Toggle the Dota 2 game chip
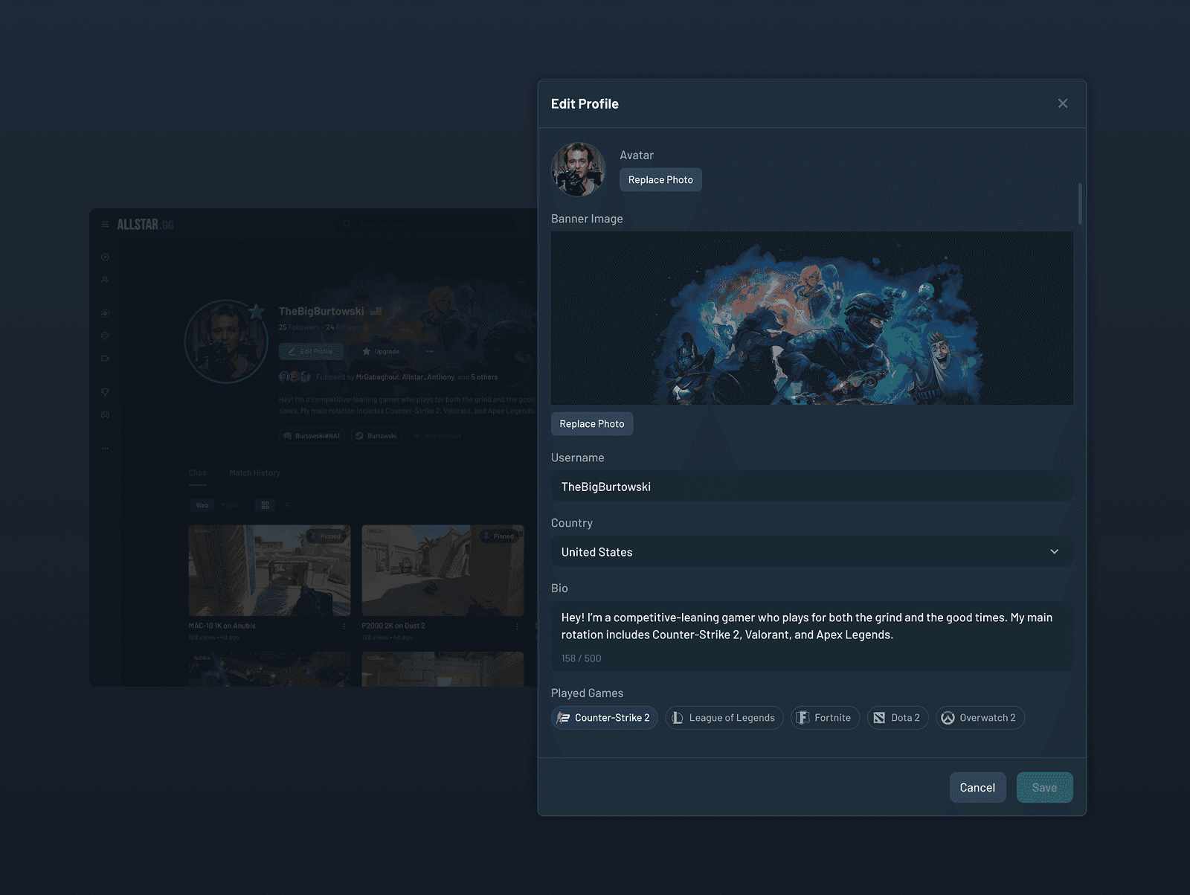 coord(897,718)
